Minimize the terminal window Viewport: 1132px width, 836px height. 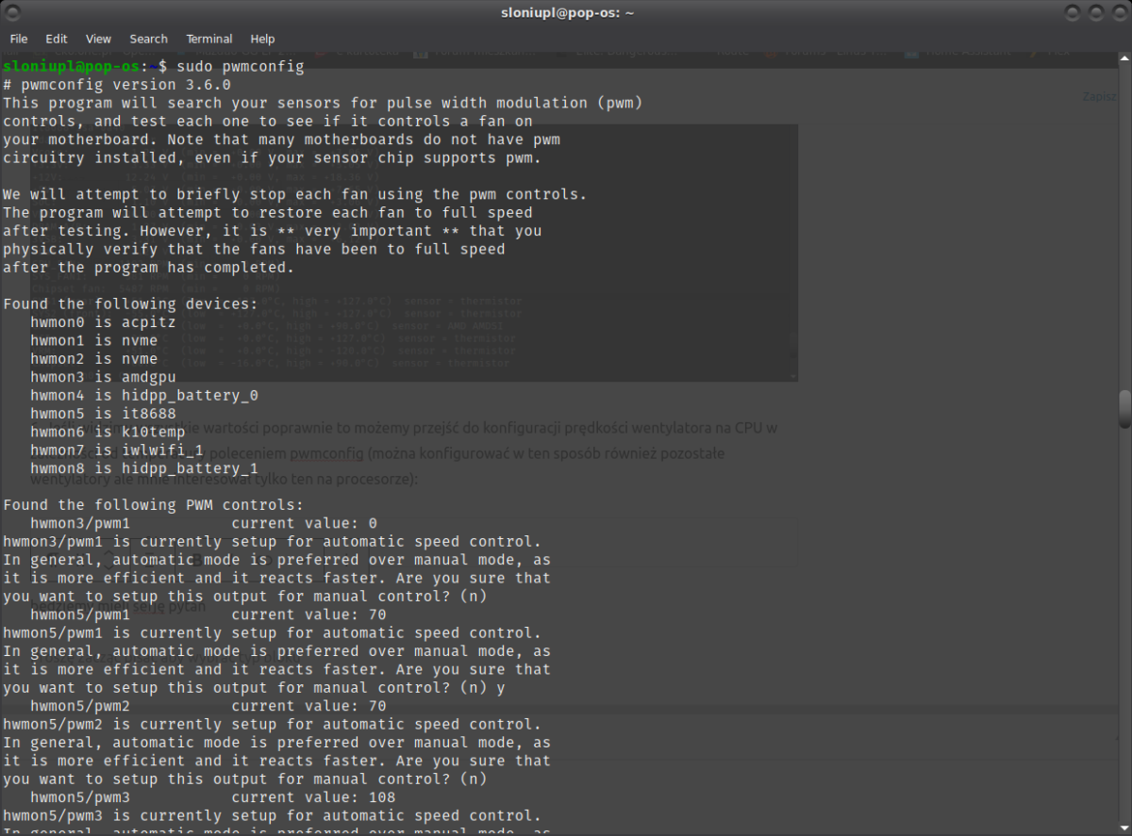pyautogui.click(x=1073, y=13)
